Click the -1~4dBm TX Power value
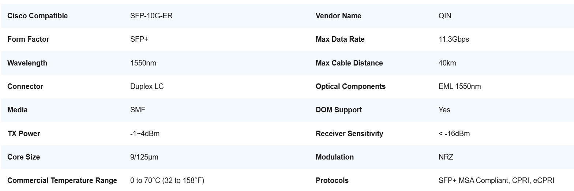The height and width of the screenshot is (191, 574). pos(145,134)
